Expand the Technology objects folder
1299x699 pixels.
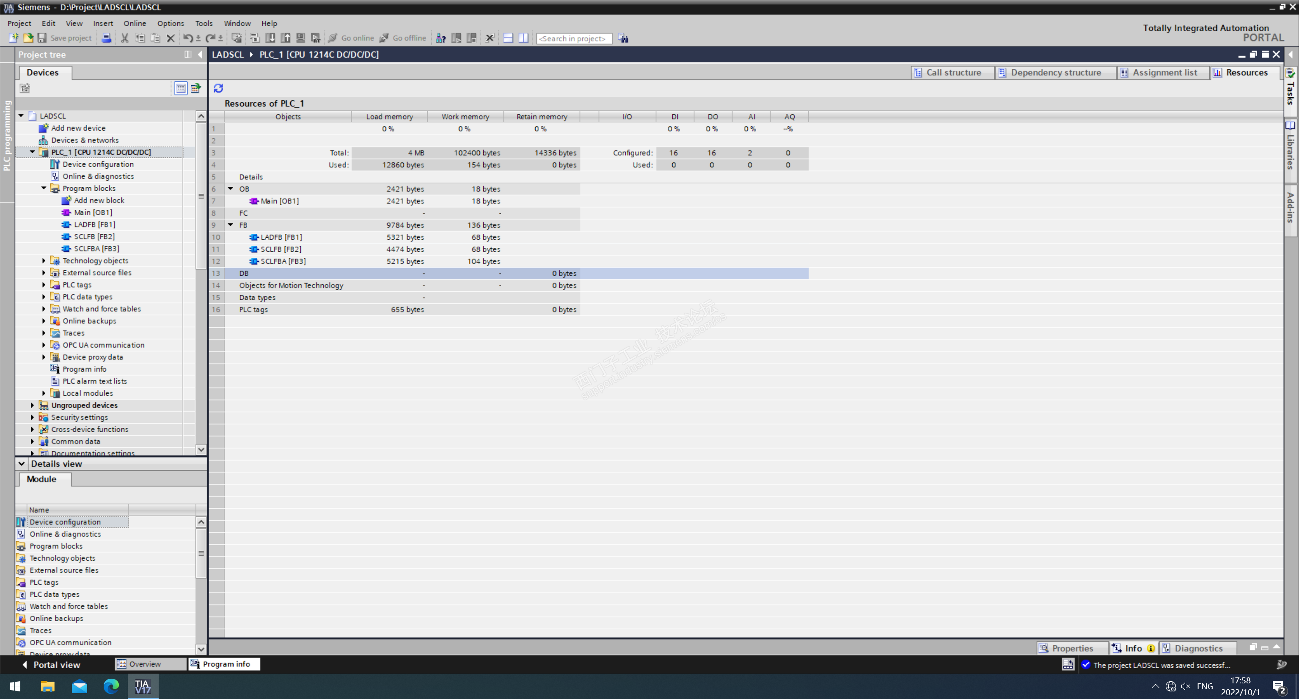tap(44, 260)
